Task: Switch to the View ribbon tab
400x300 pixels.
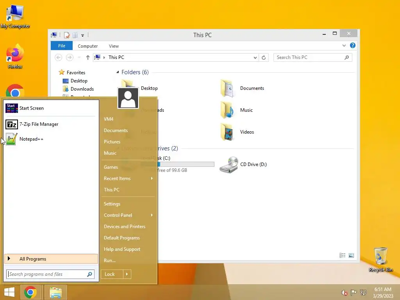Action: point(114,46)
